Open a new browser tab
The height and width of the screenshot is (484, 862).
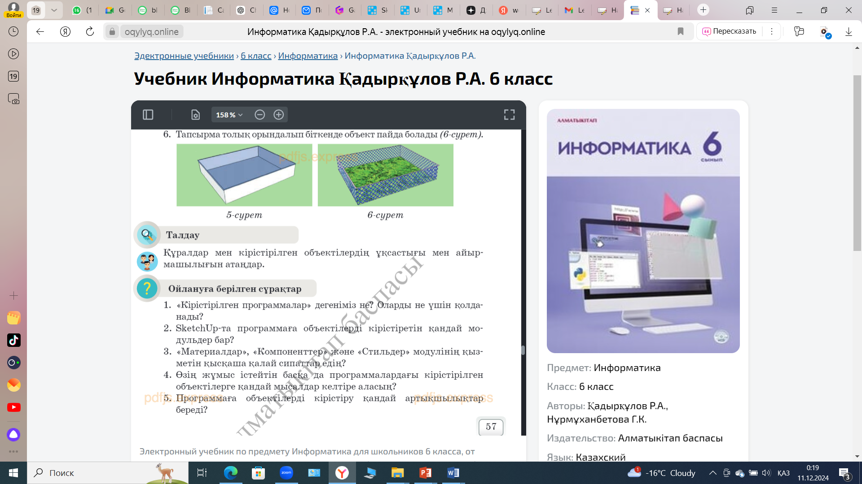(703, 10)
